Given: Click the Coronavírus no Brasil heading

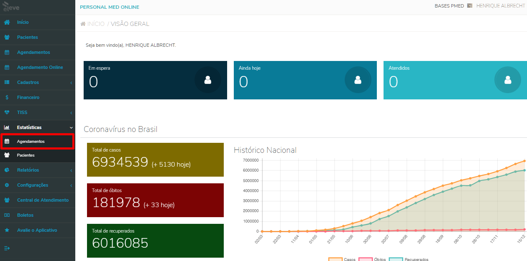Looking at the screenshot, I should pos(120,129).
